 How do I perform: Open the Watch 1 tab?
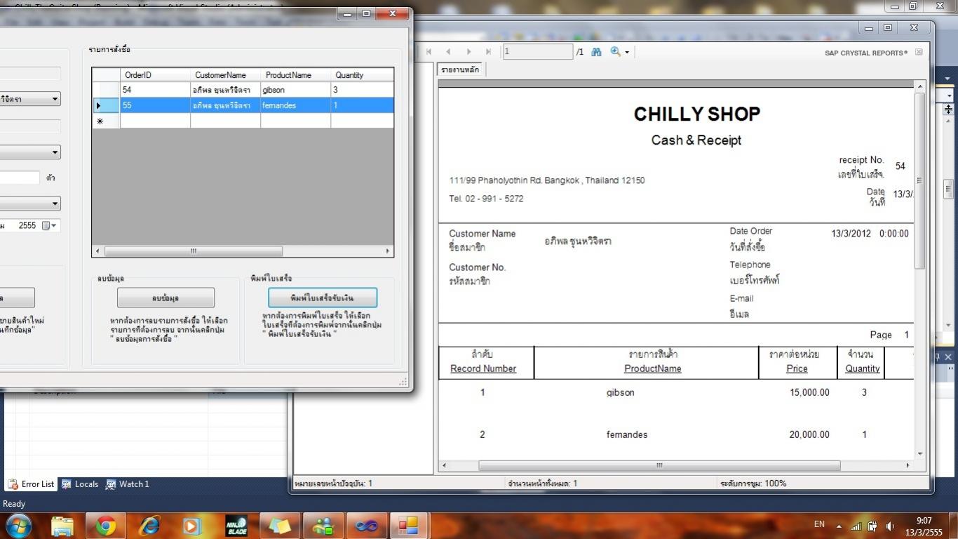pyautogui.click(x=128, y=484)
